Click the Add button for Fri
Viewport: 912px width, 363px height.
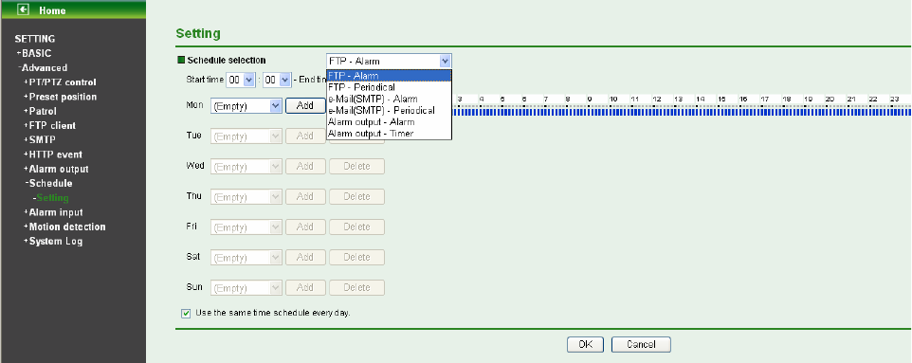[x=304, y=227]
